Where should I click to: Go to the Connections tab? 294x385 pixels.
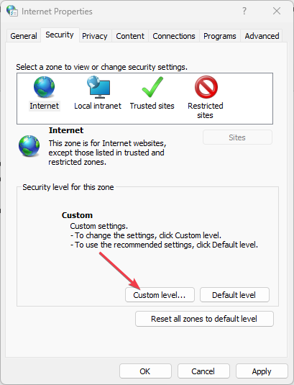tap(174, 36)
